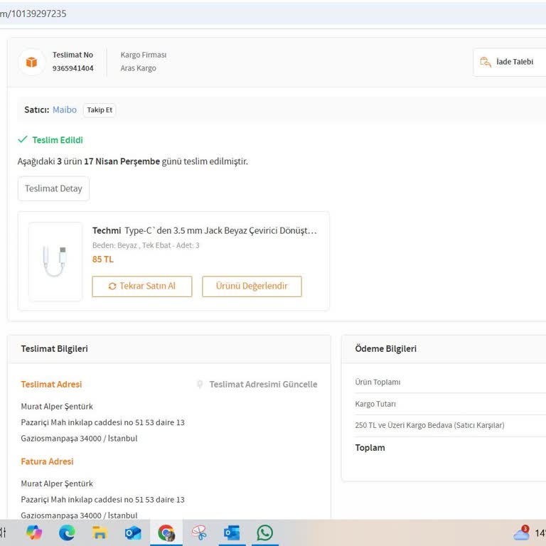The width and height of the screenshot is (546, 546).
Task: Click the Toplam label in payment info
Action: (x=370, y=448)
